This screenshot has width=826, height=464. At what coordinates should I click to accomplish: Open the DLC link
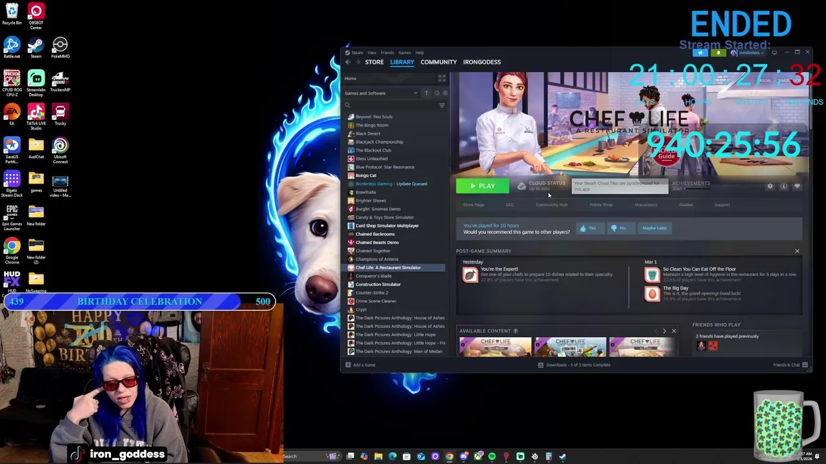click(510, 205)
